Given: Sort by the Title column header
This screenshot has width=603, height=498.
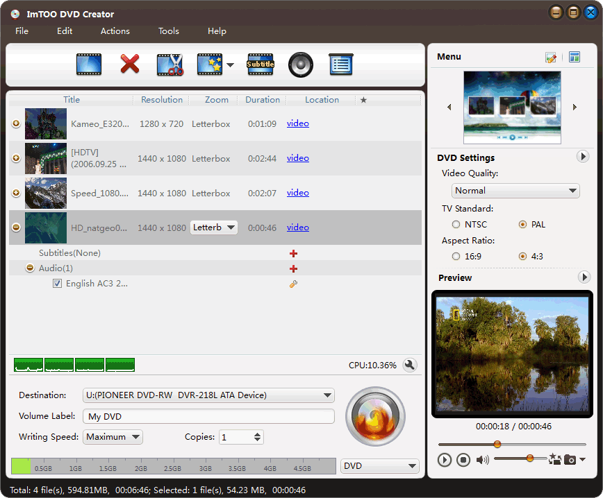Looking at the screenshot, I should coord(72,100).
